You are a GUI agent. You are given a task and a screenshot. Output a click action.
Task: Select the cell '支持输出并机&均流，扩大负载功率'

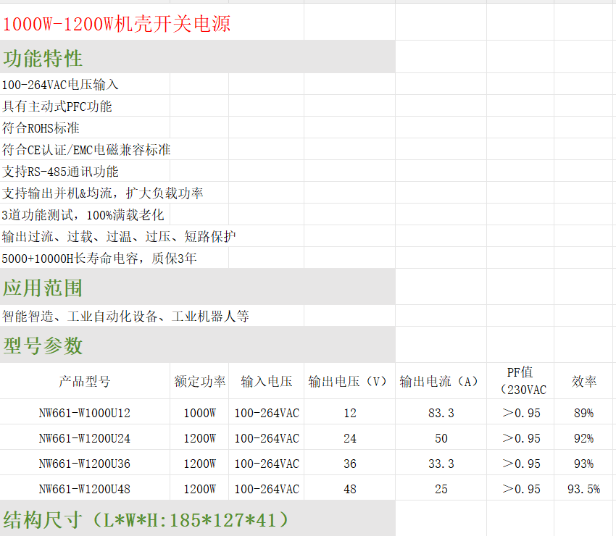point(102,193)
